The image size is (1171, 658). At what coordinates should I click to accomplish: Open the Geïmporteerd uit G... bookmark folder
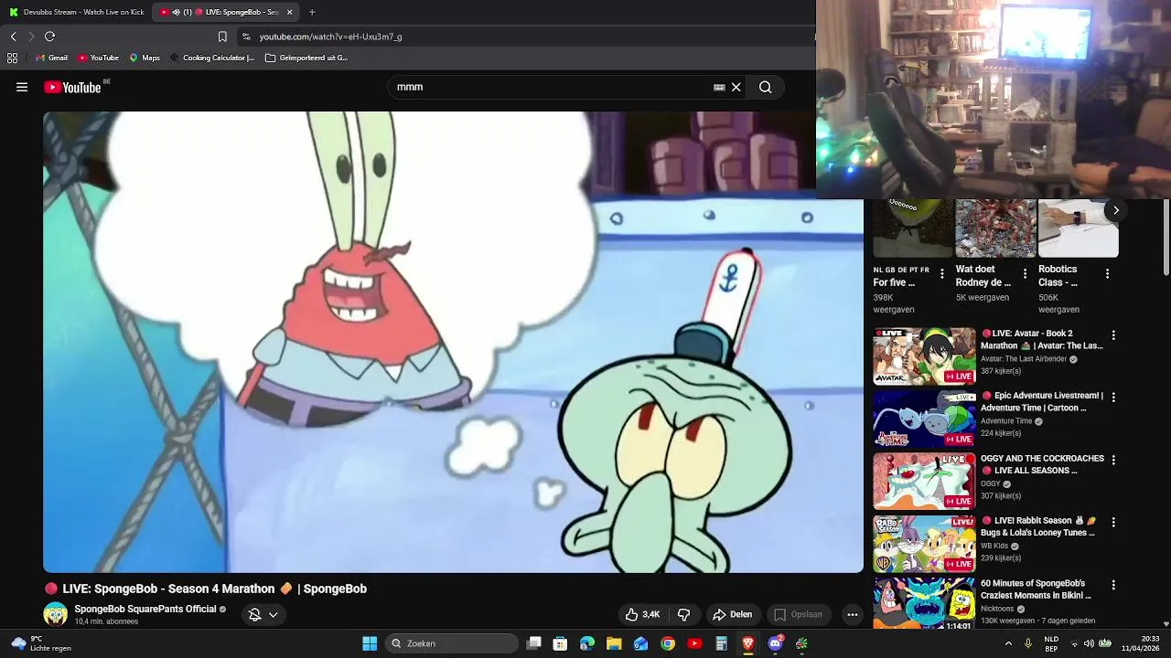306,58
